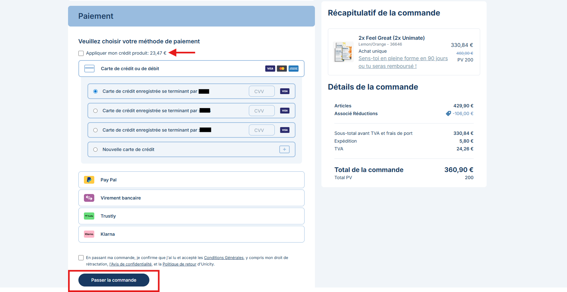
Task: Click the Virement bancaire purple transfer icon
Action: 89,198
